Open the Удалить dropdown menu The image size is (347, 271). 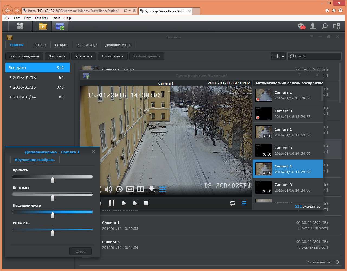(x=83, y=56)
